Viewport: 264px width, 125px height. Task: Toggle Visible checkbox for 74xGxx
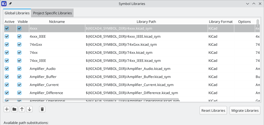[19, 44]
